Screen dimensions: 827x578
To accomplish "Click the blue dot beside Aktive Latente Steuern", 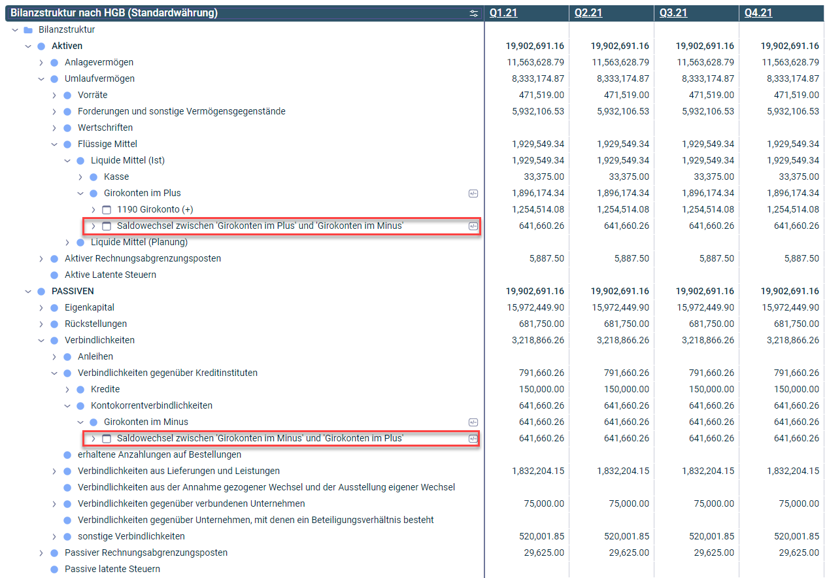I will (54, 275).
